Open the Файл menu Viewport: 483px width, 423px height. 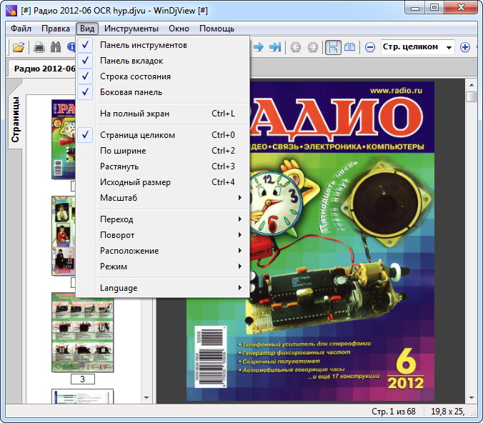pos(21,29)
